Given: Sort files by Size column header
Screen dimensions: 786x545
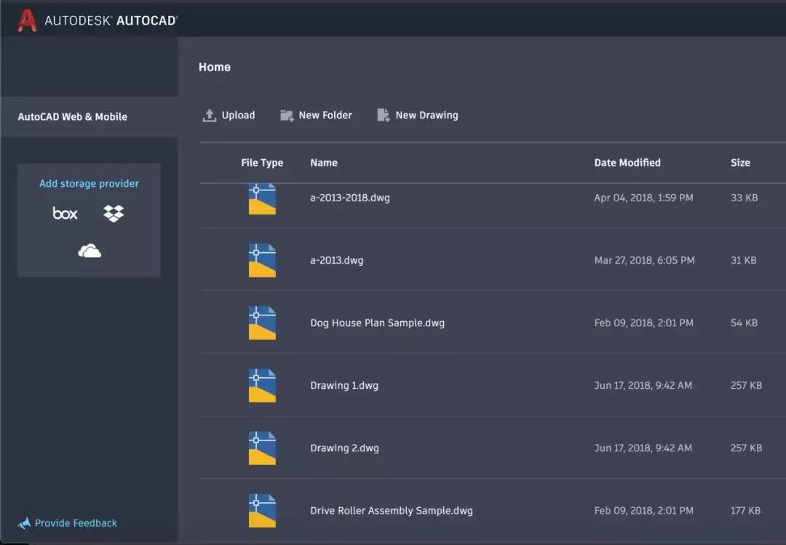Looking at the screenshot, I should point(740,163).
